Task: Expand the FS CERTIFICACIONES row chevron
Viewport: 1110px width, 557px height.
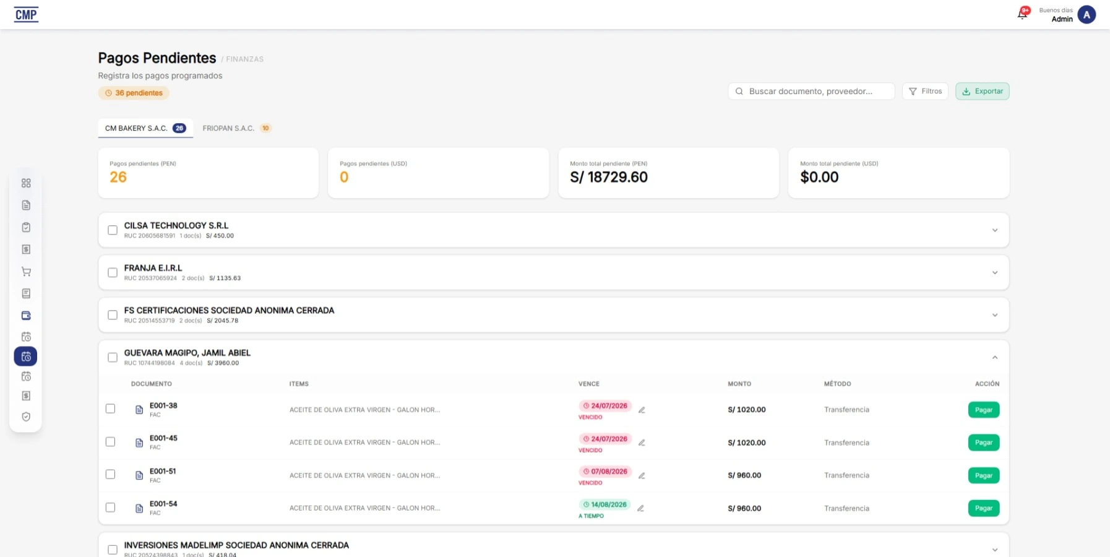Action: tap(995, 315)
